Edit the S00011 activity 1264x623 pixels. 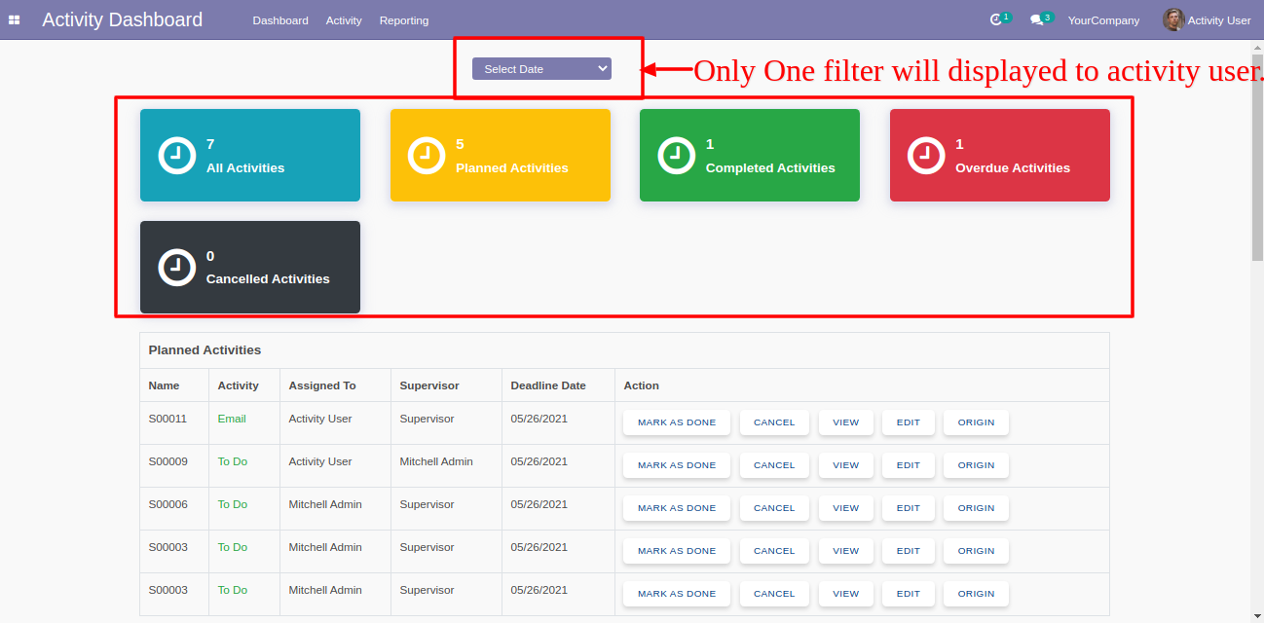pyautogui.click(x=909, y=422)
